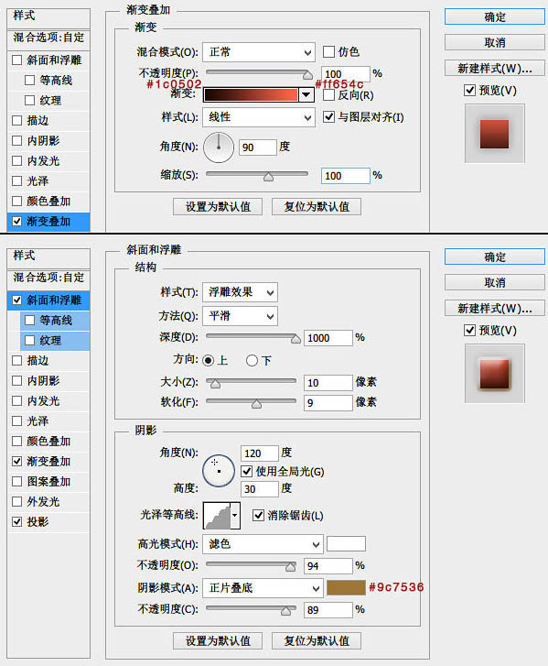This screenshot has height=666, width=548.
Task: Check 纹理 under the highlighted 斜面和浮雕 row
Action: [29, 340]
